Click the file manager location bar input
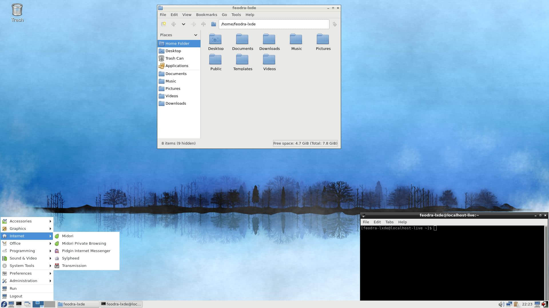Screen dimensions: 549x308 tap(274, 24)
